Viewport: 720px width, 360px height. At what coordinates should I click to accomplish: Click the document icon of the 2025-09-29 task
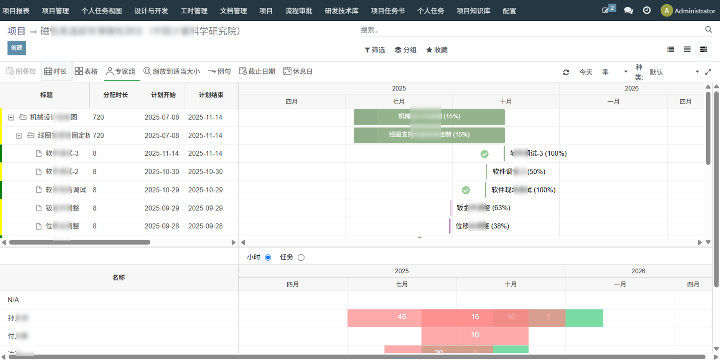click(39, 208)
